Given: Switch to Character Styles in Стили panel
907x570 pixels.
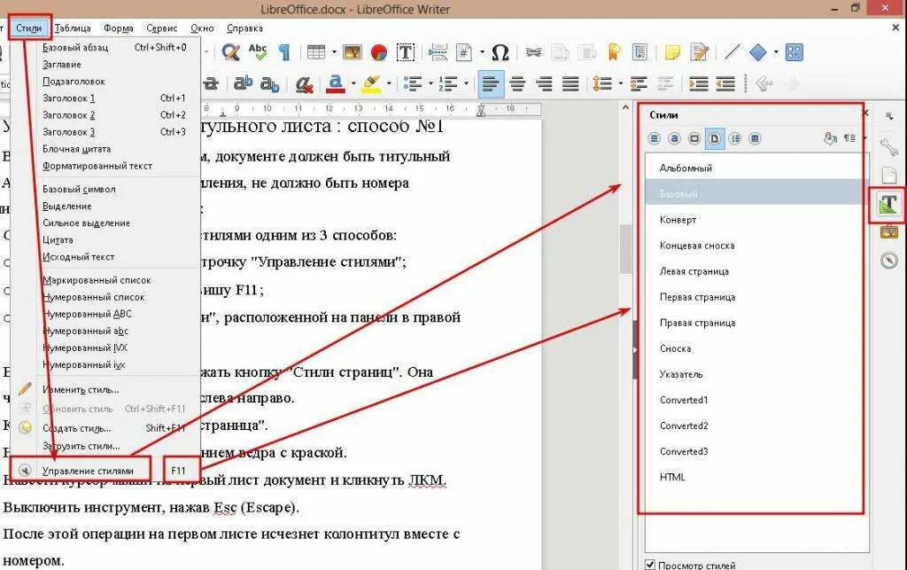Looking at the screenshot, I should (674, 138).
